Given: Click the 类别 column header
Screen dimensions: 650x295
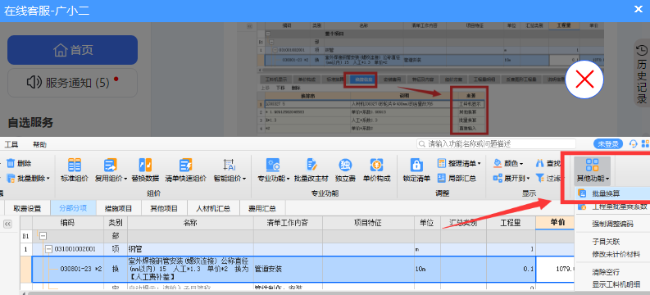Looking at the screenshot, I should click(x=116, y=223).
